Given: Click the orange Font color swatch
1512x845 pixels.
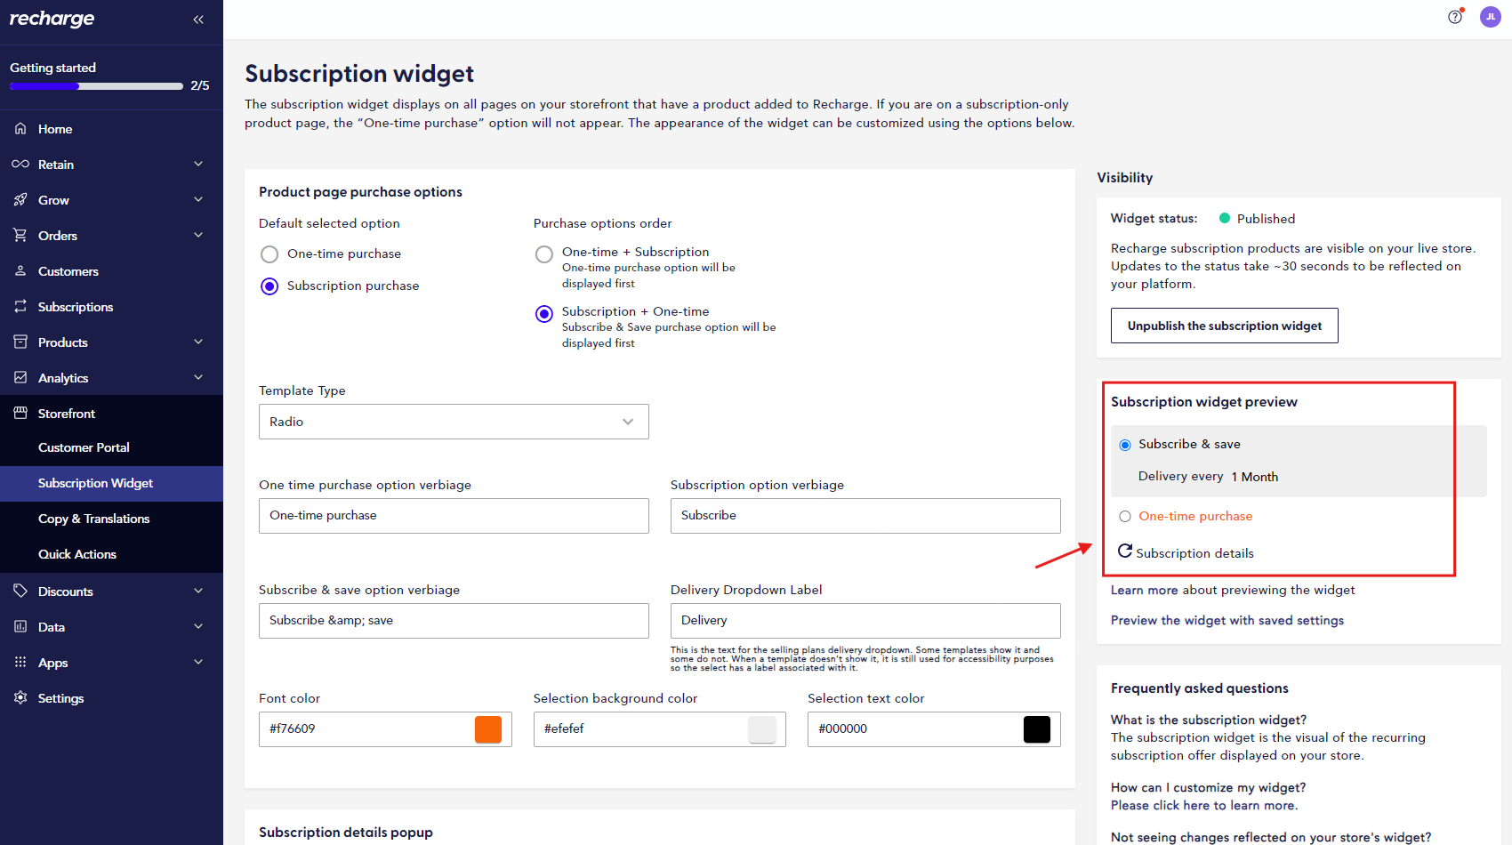Looking at the screenshot, I should pos(487,729).
